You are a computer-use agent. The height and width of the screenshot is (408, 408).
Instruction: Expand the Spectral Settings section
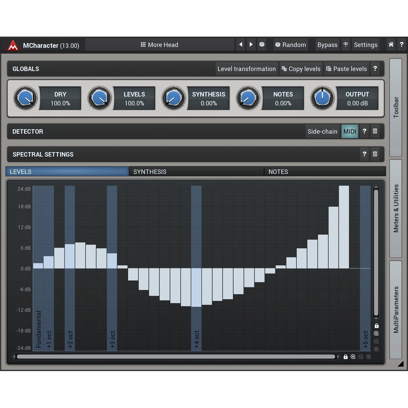[x=375, y=154]
